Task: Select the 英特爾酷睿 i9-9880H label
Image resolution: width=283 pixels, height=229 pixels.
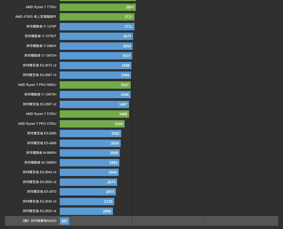Action: (41, 153)
